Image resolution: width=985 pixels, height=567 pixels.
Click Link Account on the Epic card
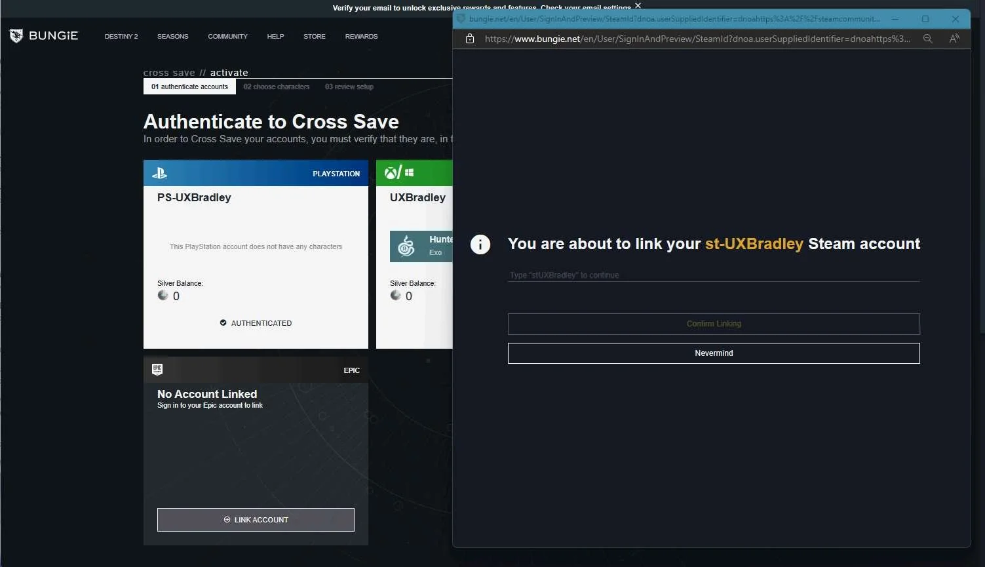[x=256, y=520]
